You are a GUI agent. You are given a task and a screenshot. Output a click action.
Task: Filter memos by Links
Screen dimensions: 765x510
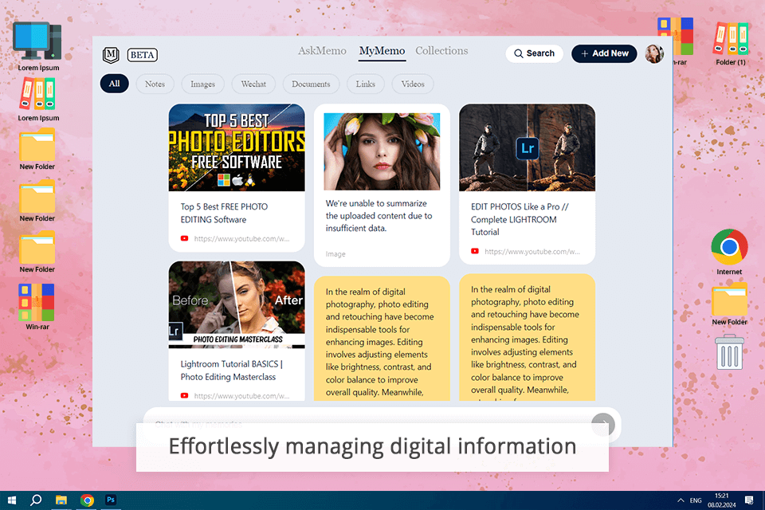(366, 84)
